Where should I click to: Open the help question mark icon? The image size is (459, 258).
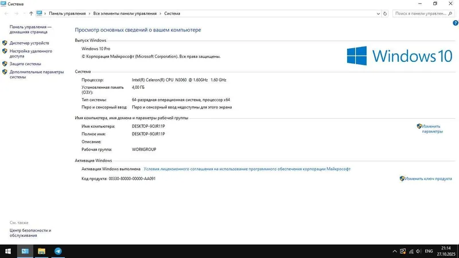coord(456,23)
